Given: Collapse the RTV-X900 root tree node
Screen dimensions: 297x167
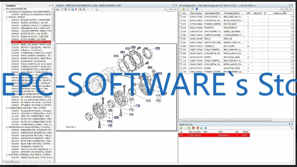Looking at the screenshot, I should [4, 9].
